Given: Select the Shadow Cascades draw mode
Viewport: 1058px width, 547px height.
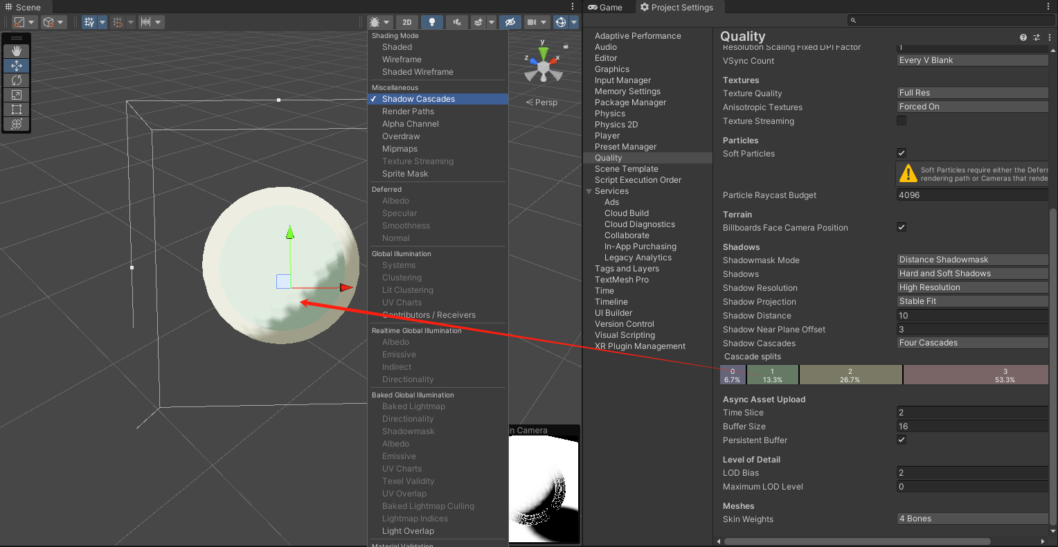Looking at the screenshot, I should [438, 99].
